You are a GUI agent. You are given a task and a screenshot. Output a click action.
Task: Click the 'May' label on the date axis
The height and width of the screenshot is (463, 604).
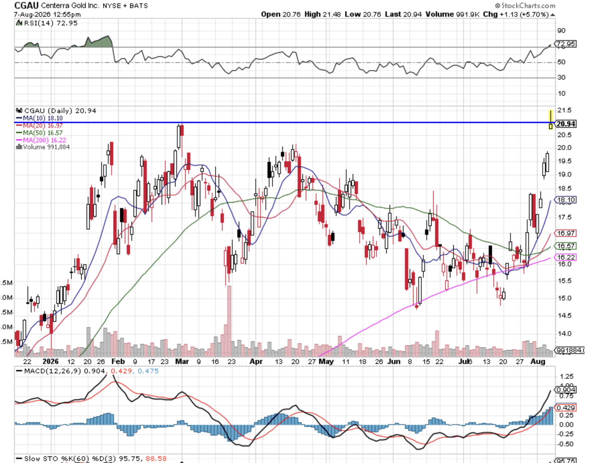tap(326, 362)
